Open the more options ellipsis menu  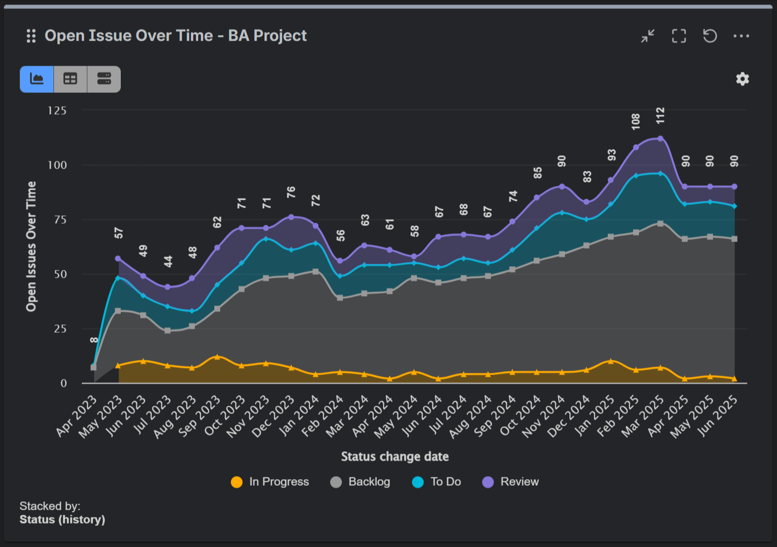click(741, 36)
